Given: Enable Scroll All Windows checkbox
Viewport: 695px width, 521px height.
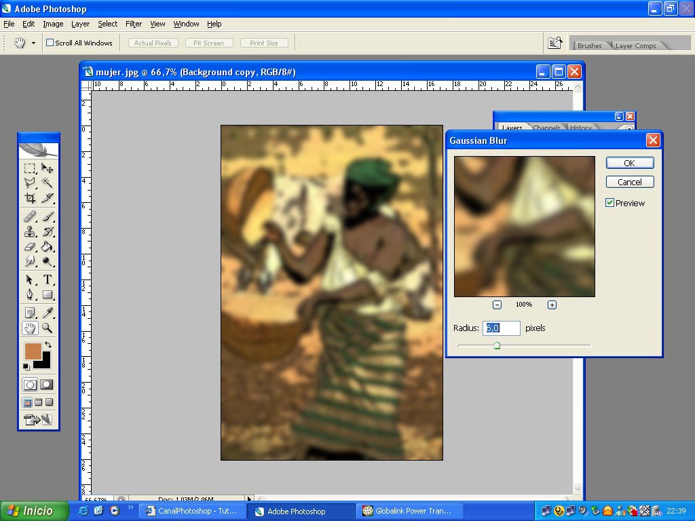Looking at the screenshot, I should pyautogui.click(x=50, y=43).
